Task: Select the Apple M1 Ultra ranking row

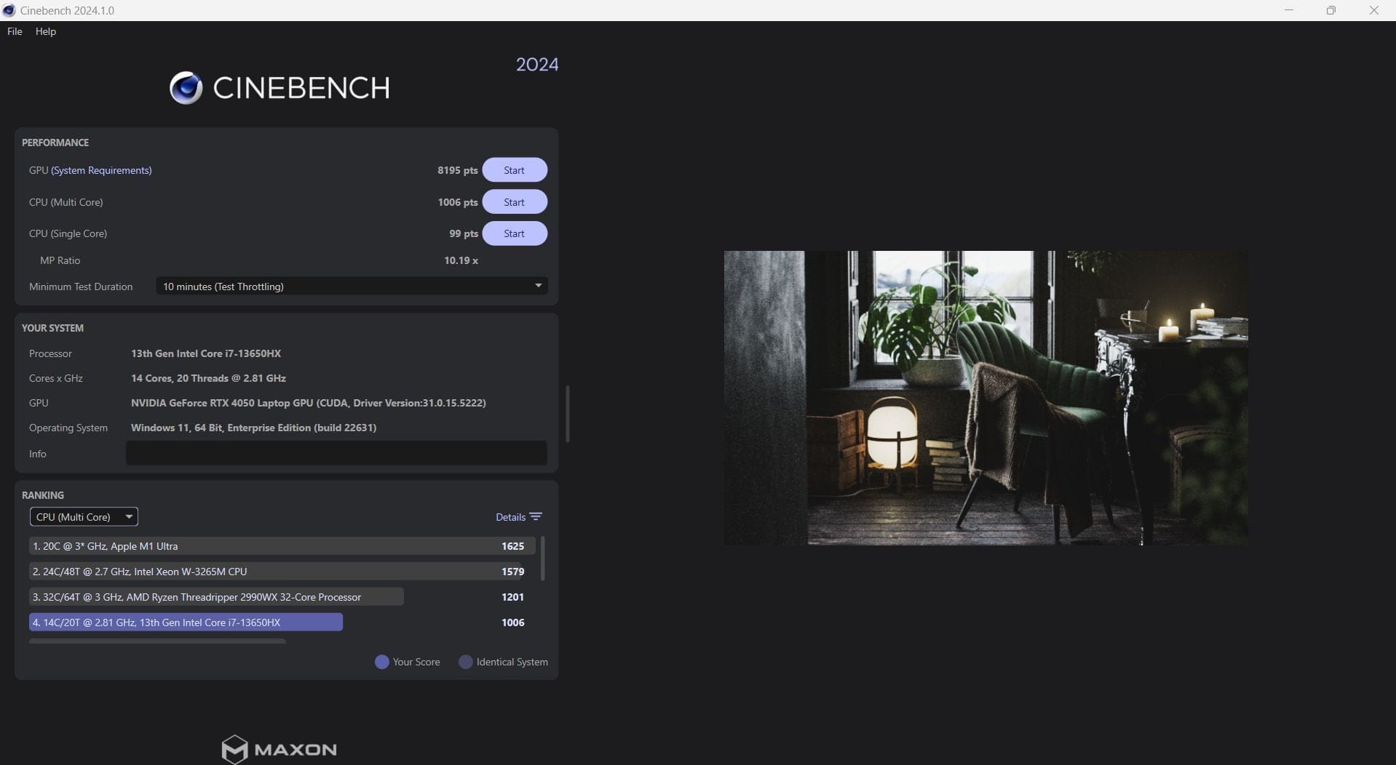Action: (x=282, y=546)
